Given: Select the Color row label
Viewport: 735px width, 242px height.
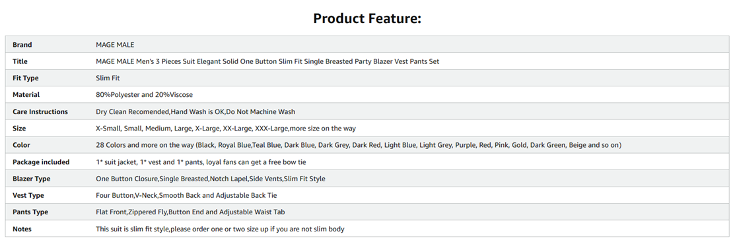Looking at the screenshot, I should [22, 145].
